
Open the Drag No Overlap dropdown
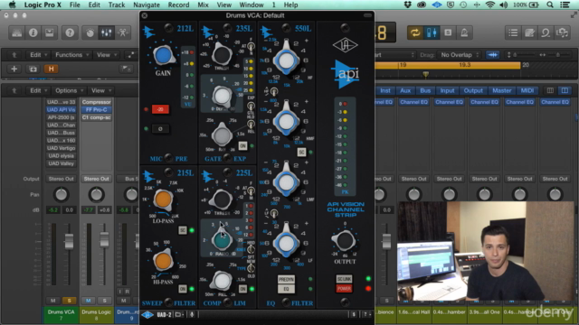460,55
